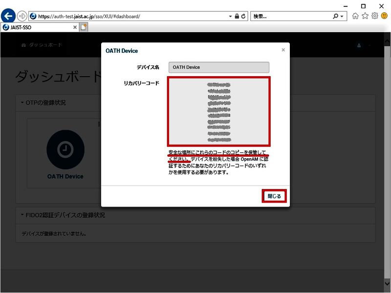The image size is (391, 293).
Task: Open the address bar history dropdown arrow
Action: tap(230, 17)
